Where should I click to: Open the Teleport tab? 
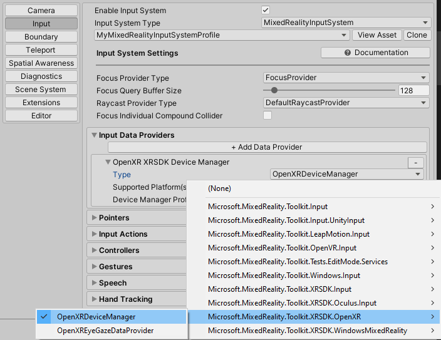pos(41,49)
